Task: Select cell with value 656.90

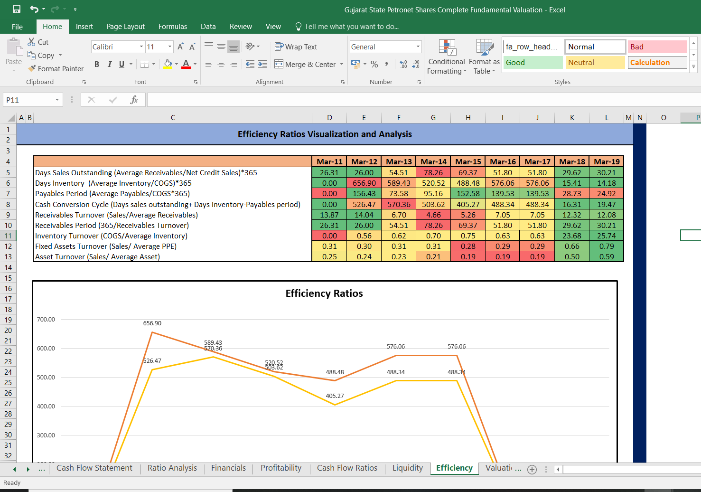Action: [364, 183]
